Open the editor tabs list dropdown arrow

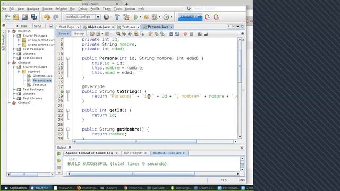pos(237,27)
